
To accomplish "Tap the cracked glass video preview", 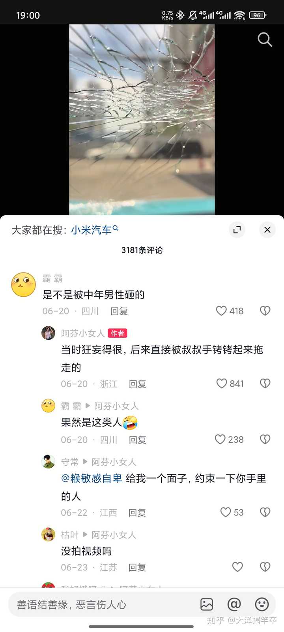I will tap(142, 120).
